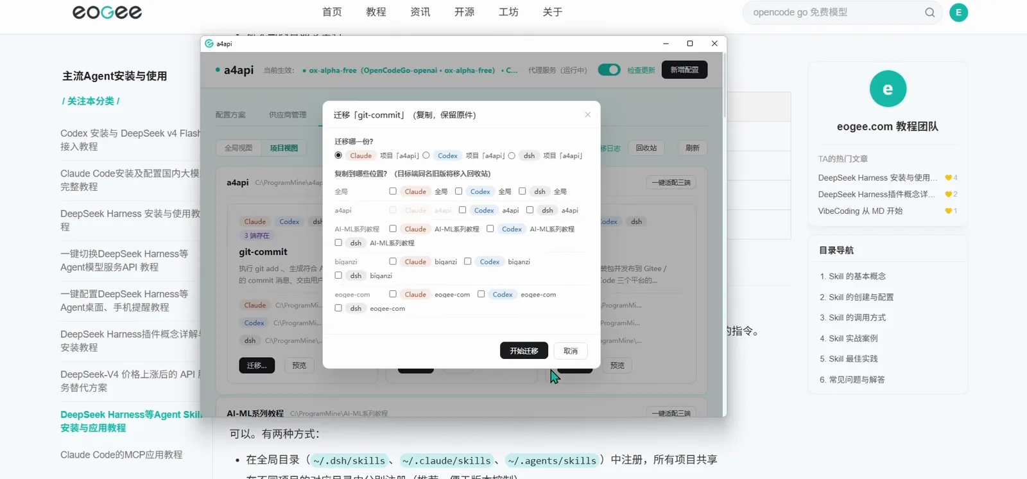
Task: Check Codex eogee-com destination checkbox
Action: pyautogui.click(x=481, y=294)
